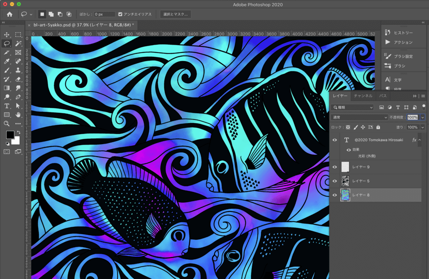
Task: Click the lock all layer icon
Action: pyautogui.click(x=378, y=127)
